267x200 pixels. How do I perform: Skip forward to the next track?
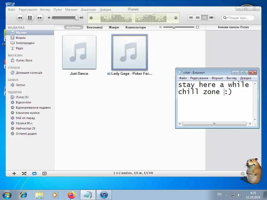[x=40, y=18]
